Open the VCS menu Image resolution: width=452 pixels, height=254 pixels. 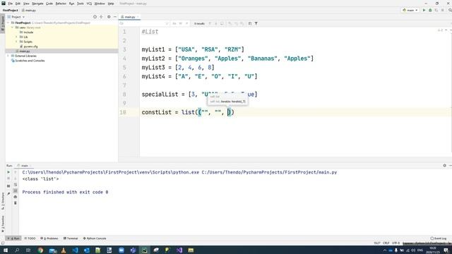89,4
